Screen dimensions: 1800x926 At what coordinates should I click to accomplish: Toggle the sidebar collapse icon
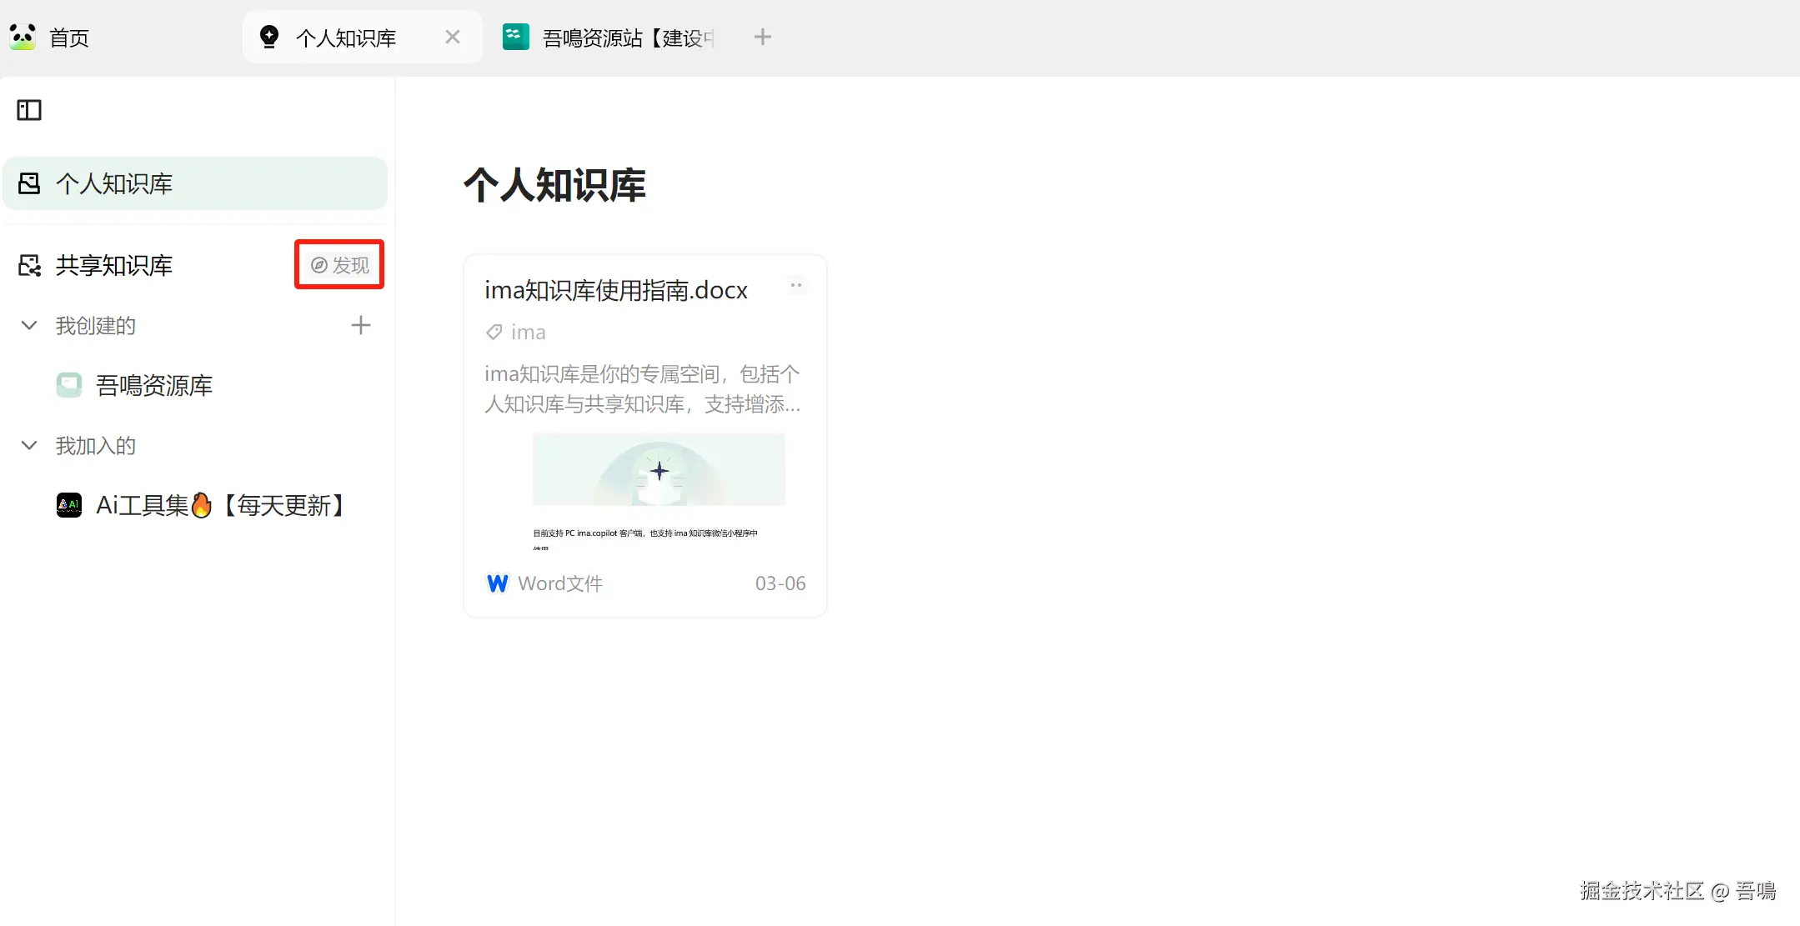coord(29,110)
